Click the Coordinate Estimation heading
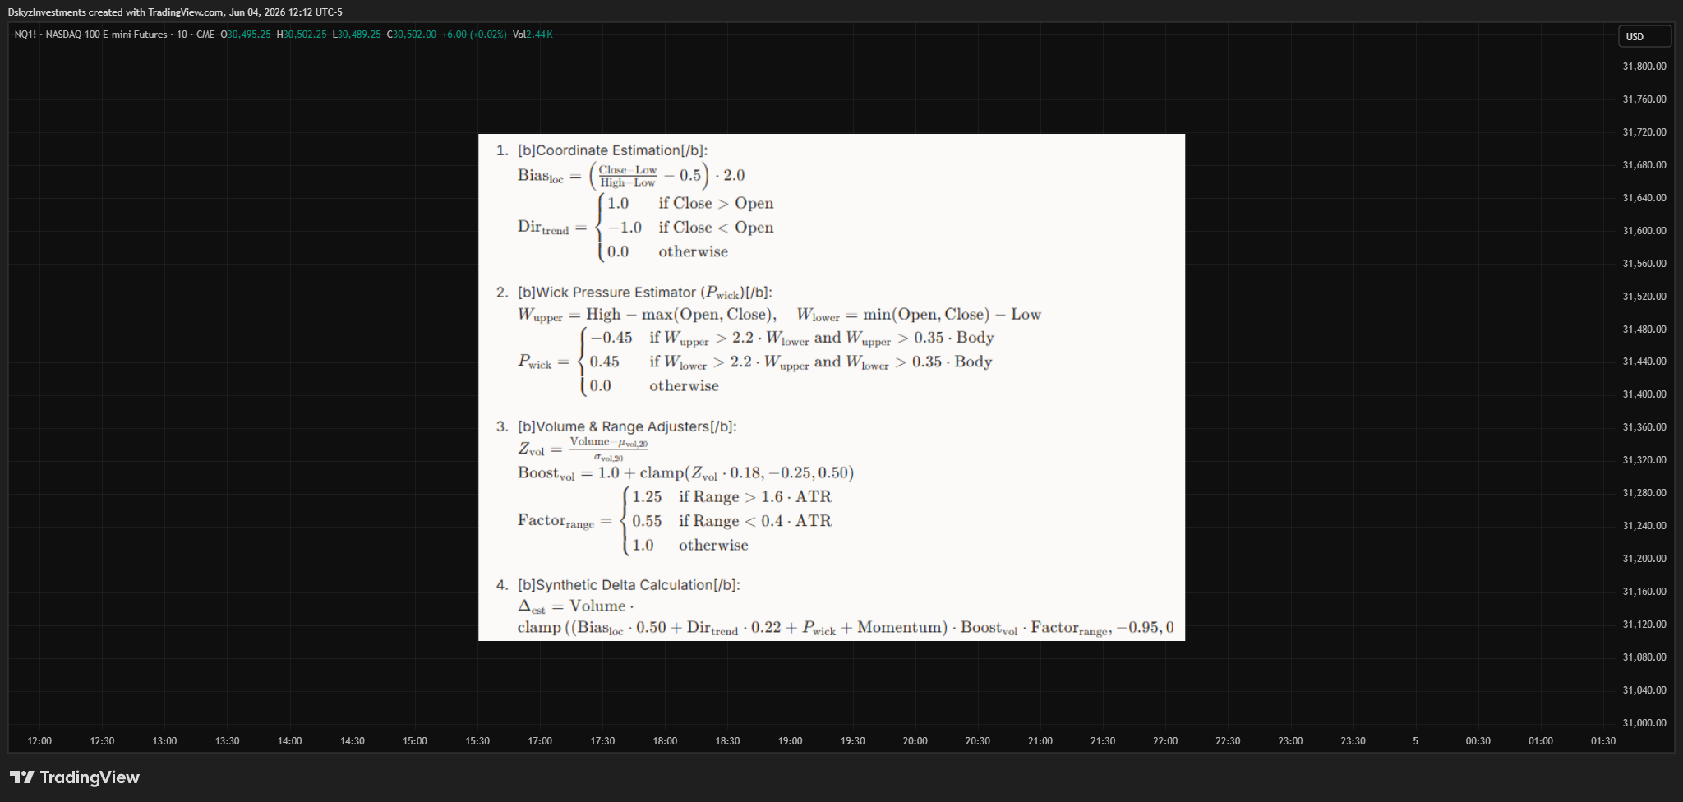This screenshot has width=1683, height=802. 612,150
